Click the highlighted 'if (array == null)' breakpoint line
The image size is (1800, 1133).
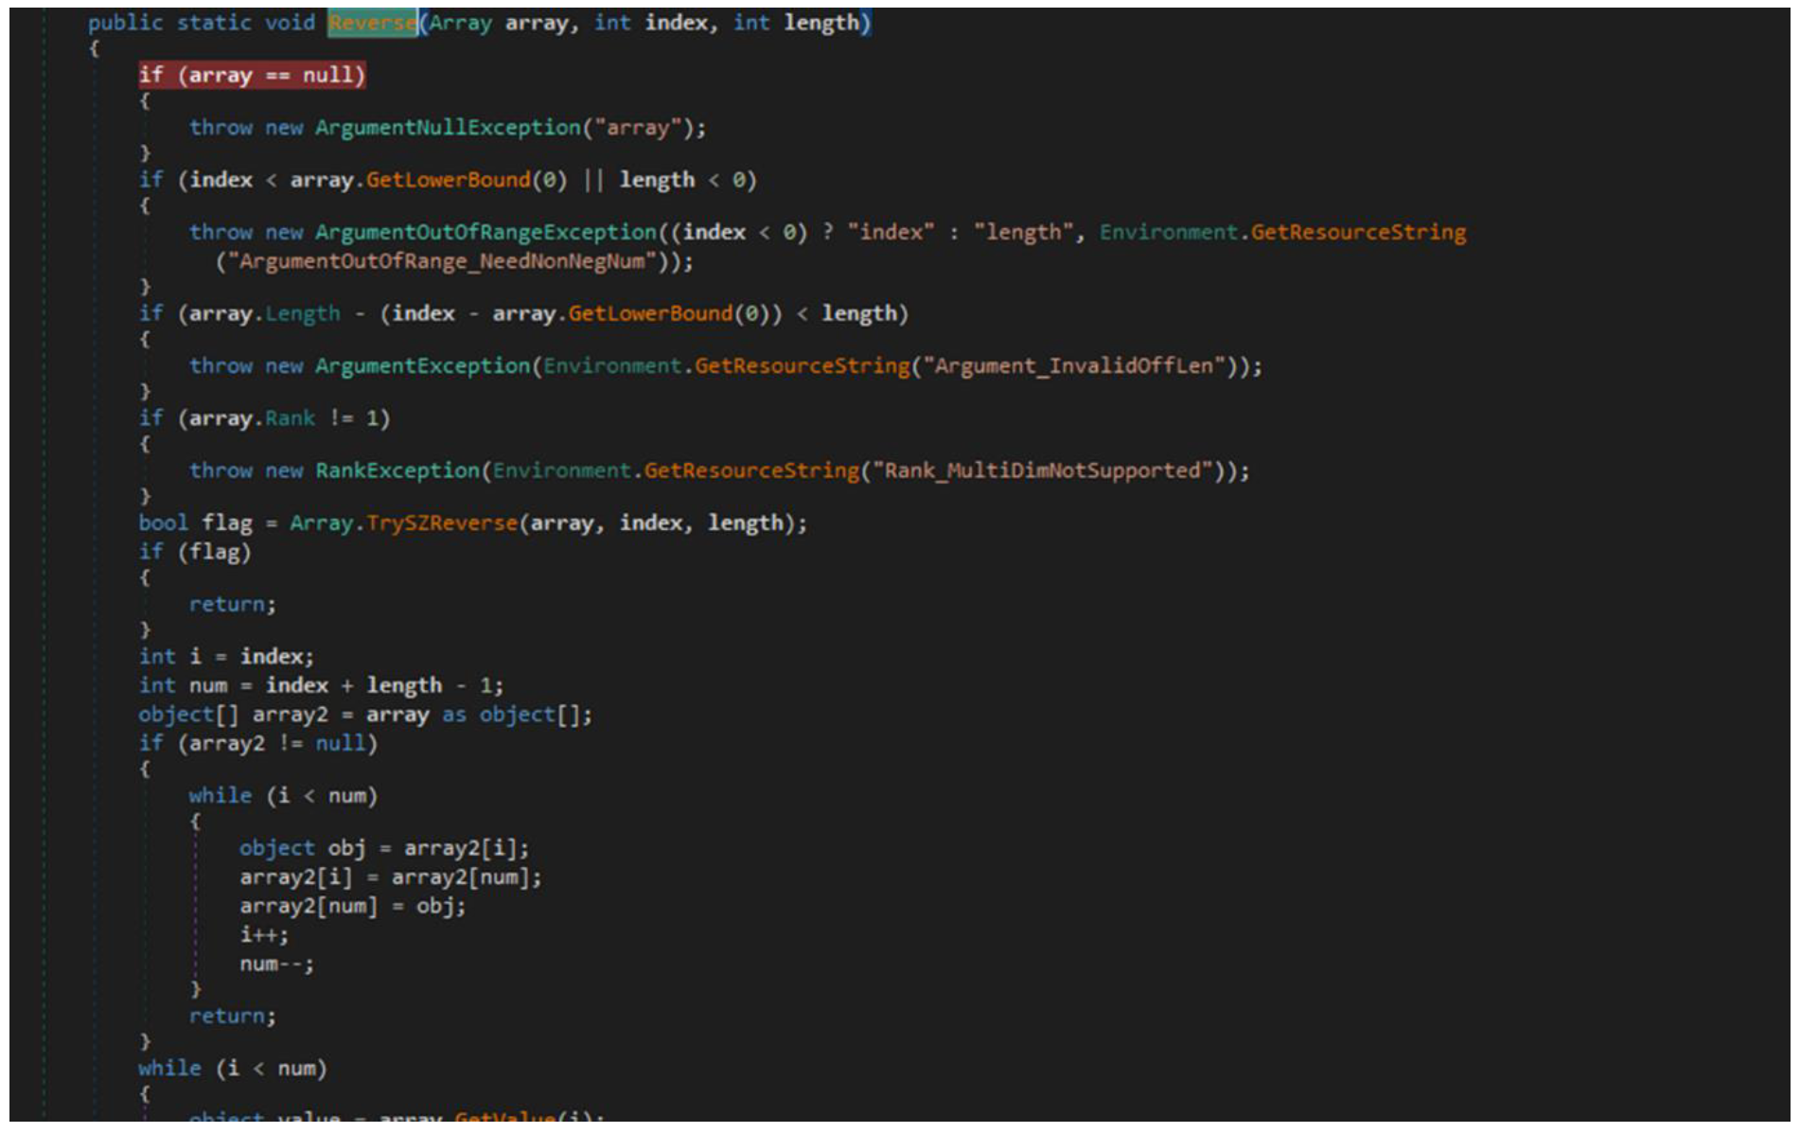pyautogui.click(x=252, y=76)
